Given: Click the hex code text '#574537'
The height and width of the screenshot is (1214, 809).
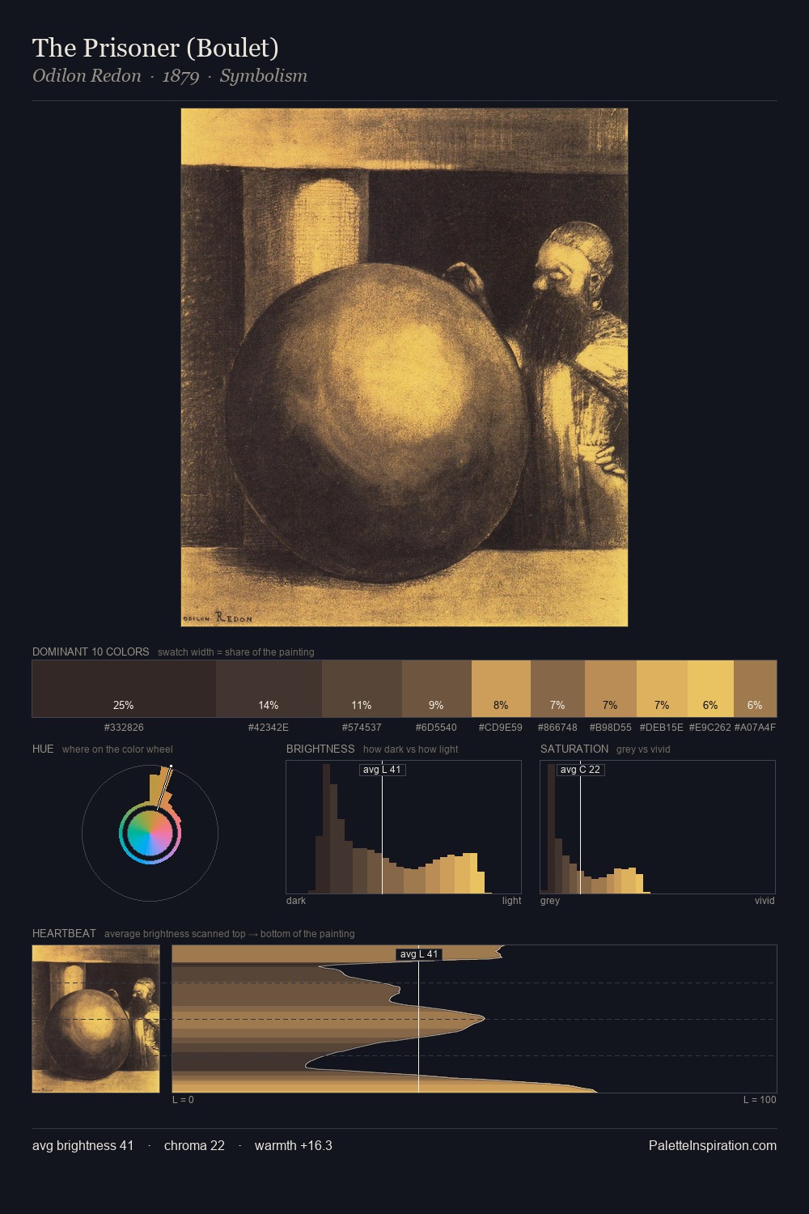Looking at the screenshot, I should tap(362, 728).
